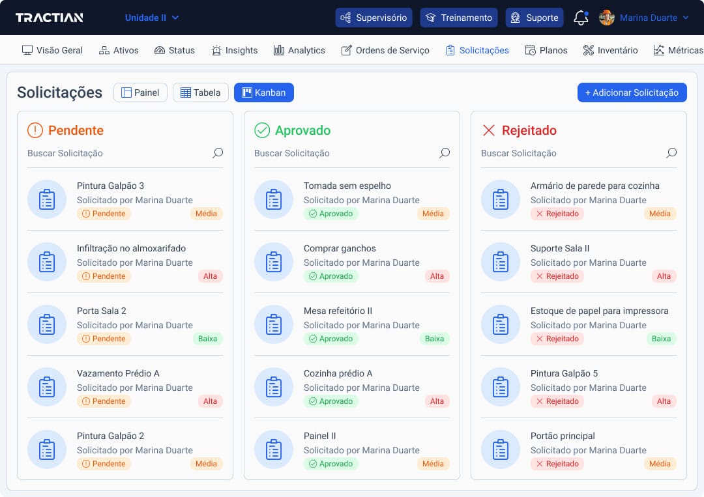This screenshot has width=704, height=497.
Task: Clipboard icon for Cozinha prédio A
Action: pos(274,387)
